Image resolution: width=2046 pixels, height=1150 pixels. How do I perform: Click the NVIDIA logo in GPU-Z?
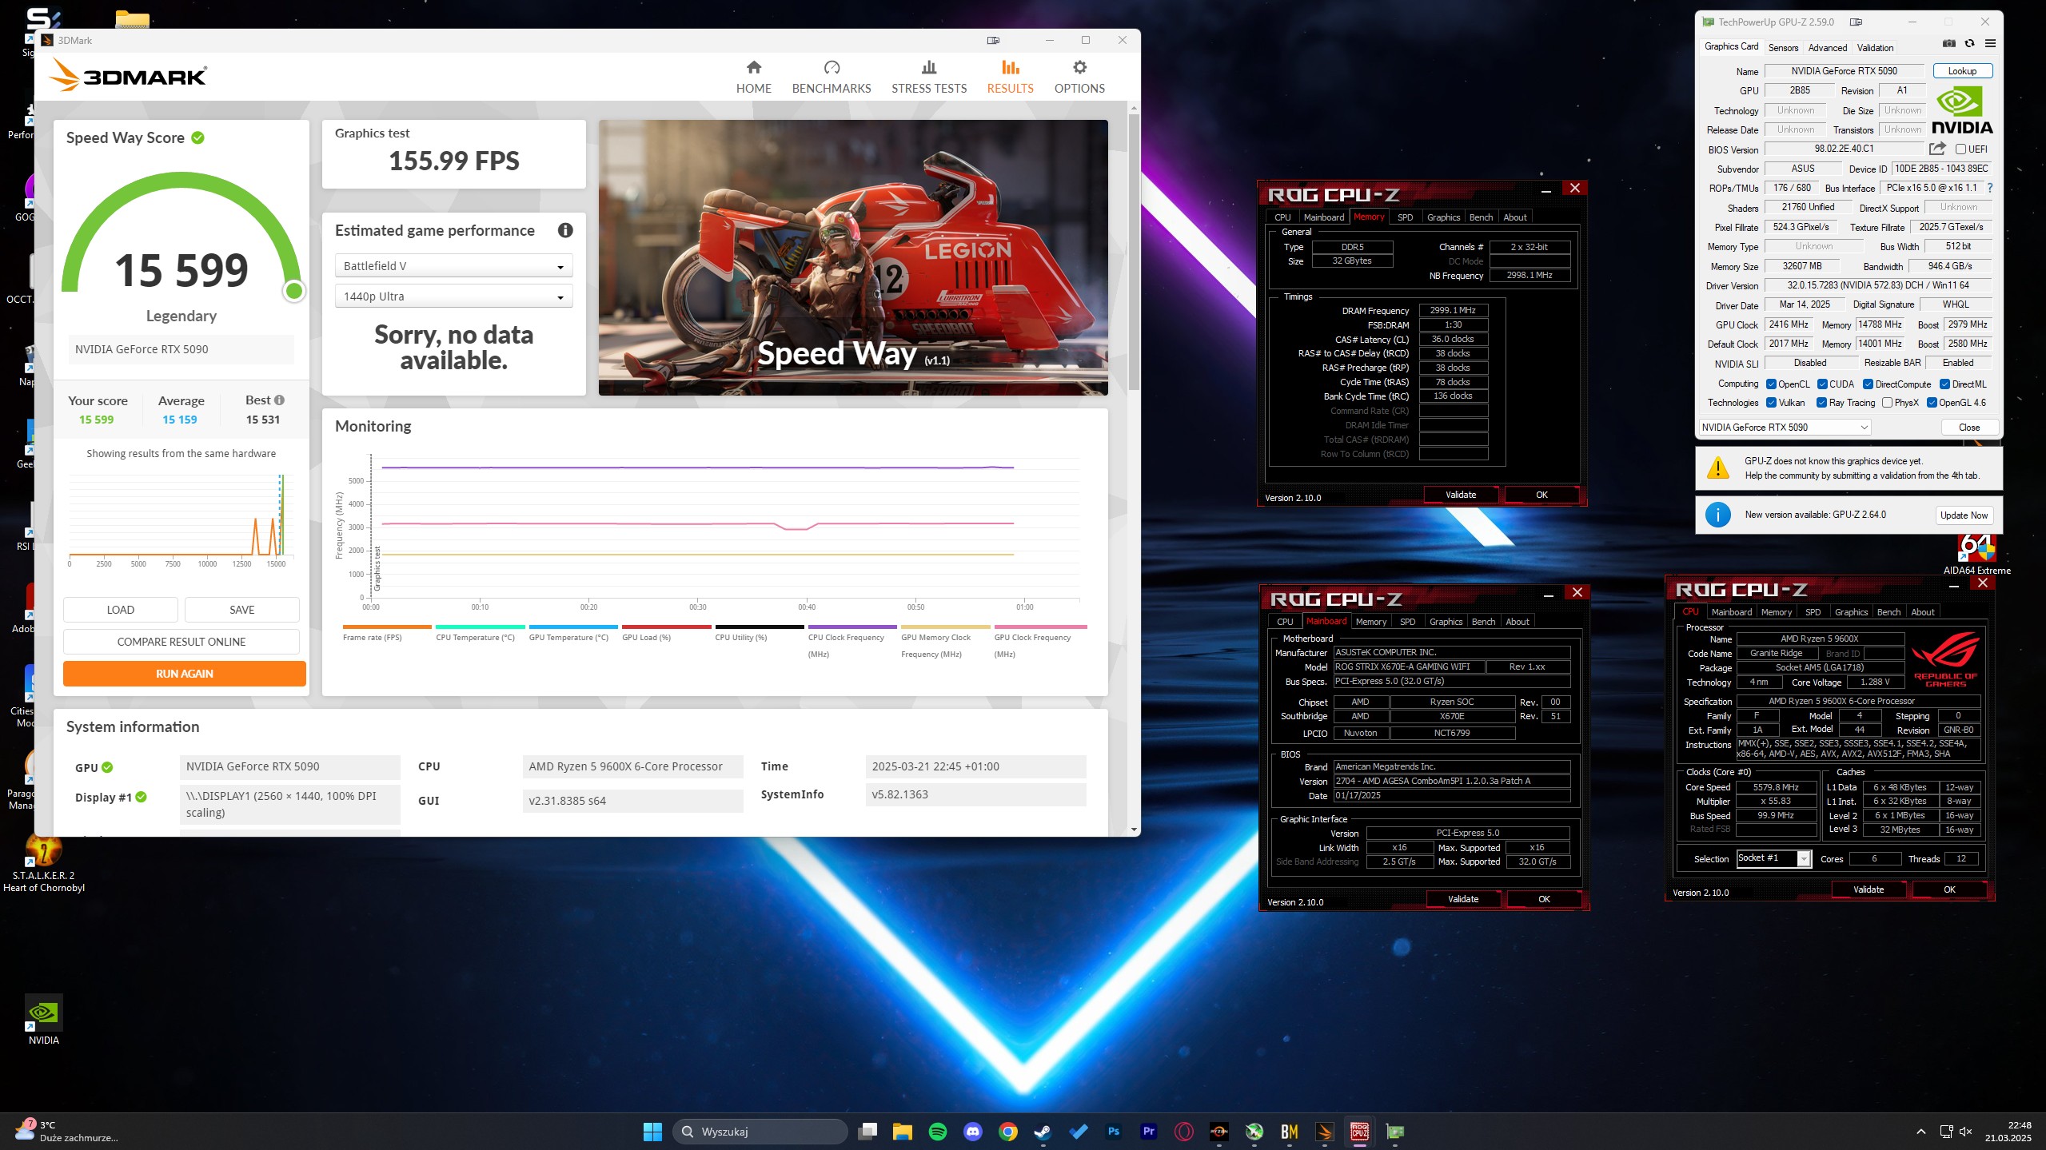tap(1961, 111)
